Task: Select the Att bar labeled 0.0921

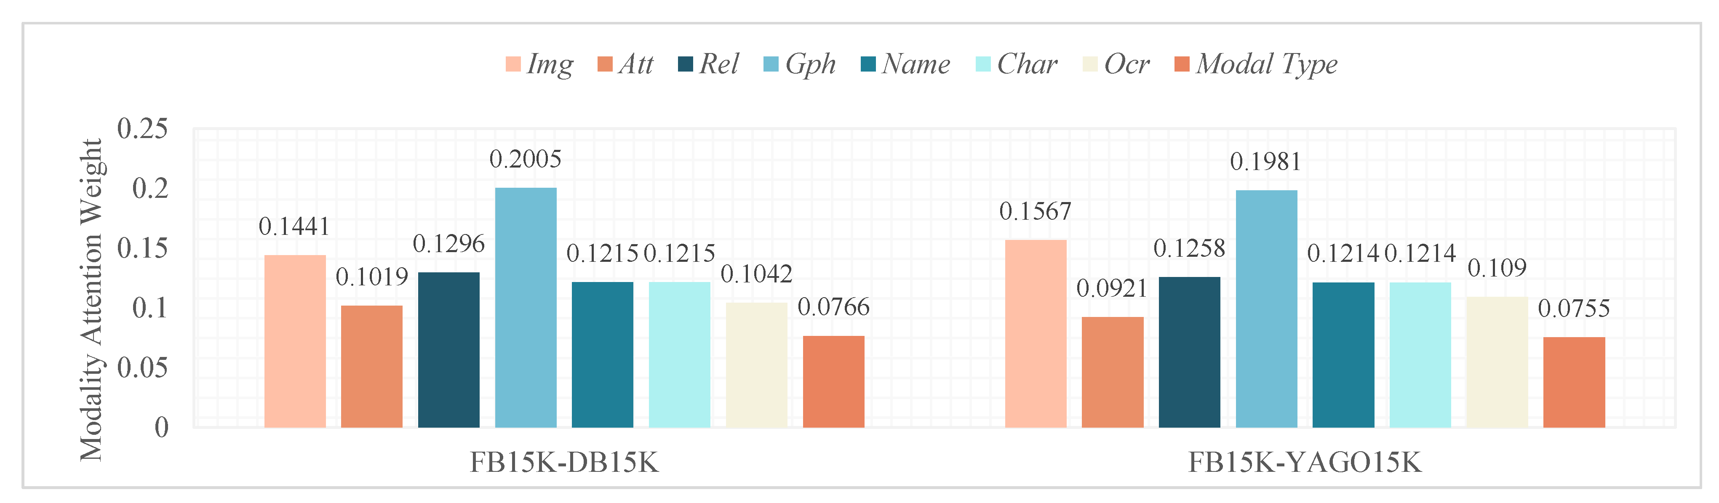Action: tap(1113, 372)
